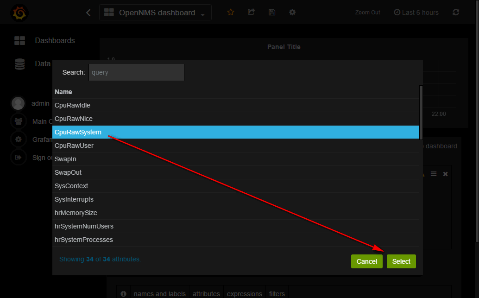The height and width of the screenshot is (298, 479).
Task: Close the panel editor with X icon
Action: pos(445,174)
